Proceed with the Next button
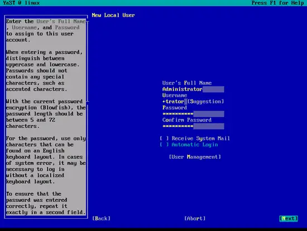 click(289, 219)
